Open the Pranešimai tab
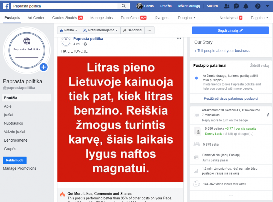 pos(133,18)
